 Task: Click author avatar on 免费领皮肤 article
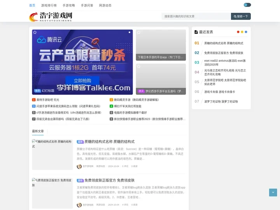pos(79,205)
